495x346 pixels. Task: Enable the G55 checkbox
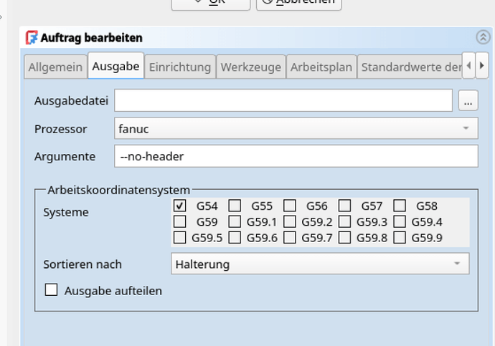point(235,206)
